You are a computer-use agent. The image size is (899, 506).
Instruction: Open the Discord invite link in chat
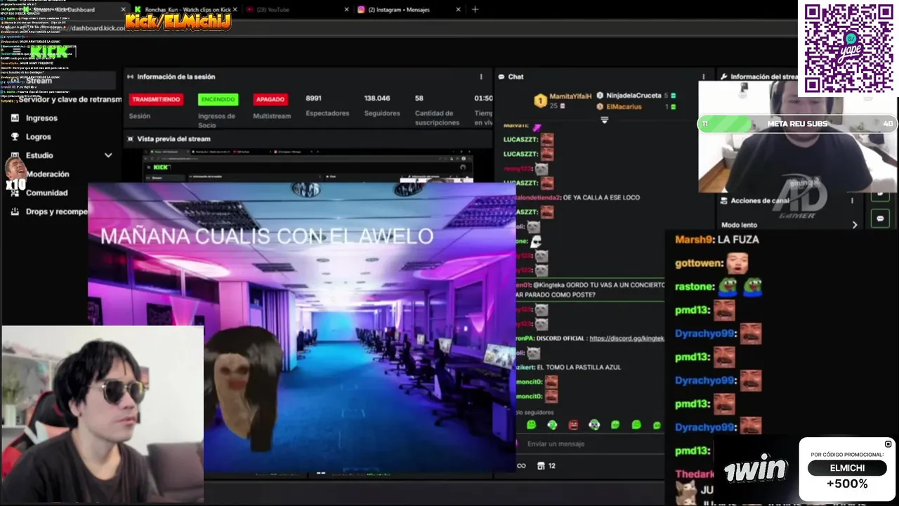pyautogui.click(x=626, y=338)
